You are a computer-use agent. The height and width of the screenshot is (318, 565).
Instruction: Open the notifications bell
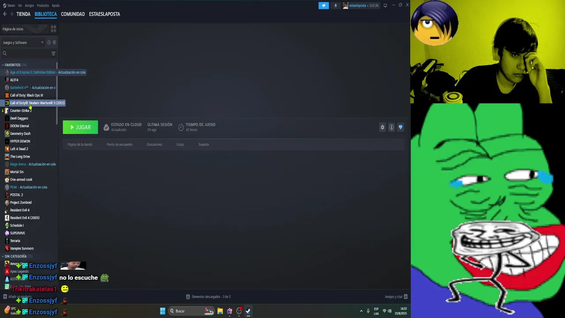(x=335, y=5)
